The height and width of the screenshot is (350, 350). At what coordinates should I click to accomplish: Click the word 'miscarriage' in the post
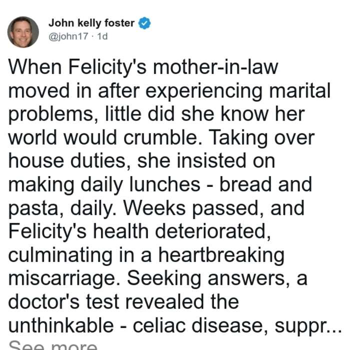(x=64, y=279)
